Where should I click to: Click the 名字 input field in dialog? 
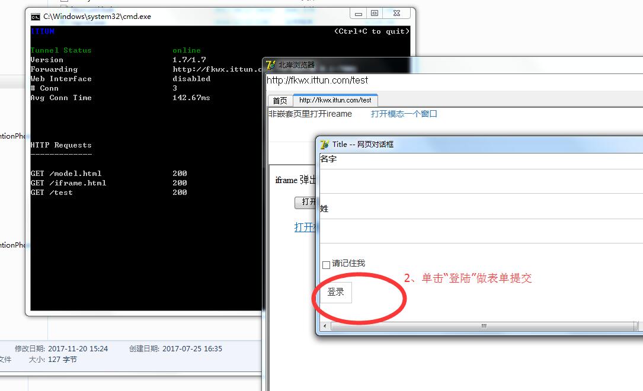coord(481,180)
